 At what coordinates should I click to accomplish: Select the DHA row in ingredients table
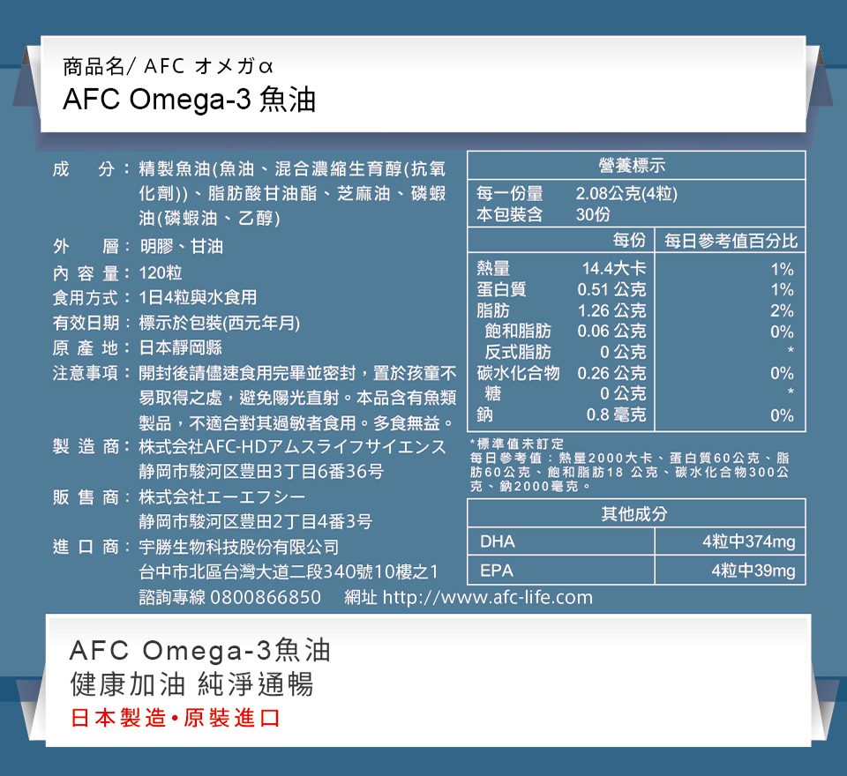coord(636,541)
